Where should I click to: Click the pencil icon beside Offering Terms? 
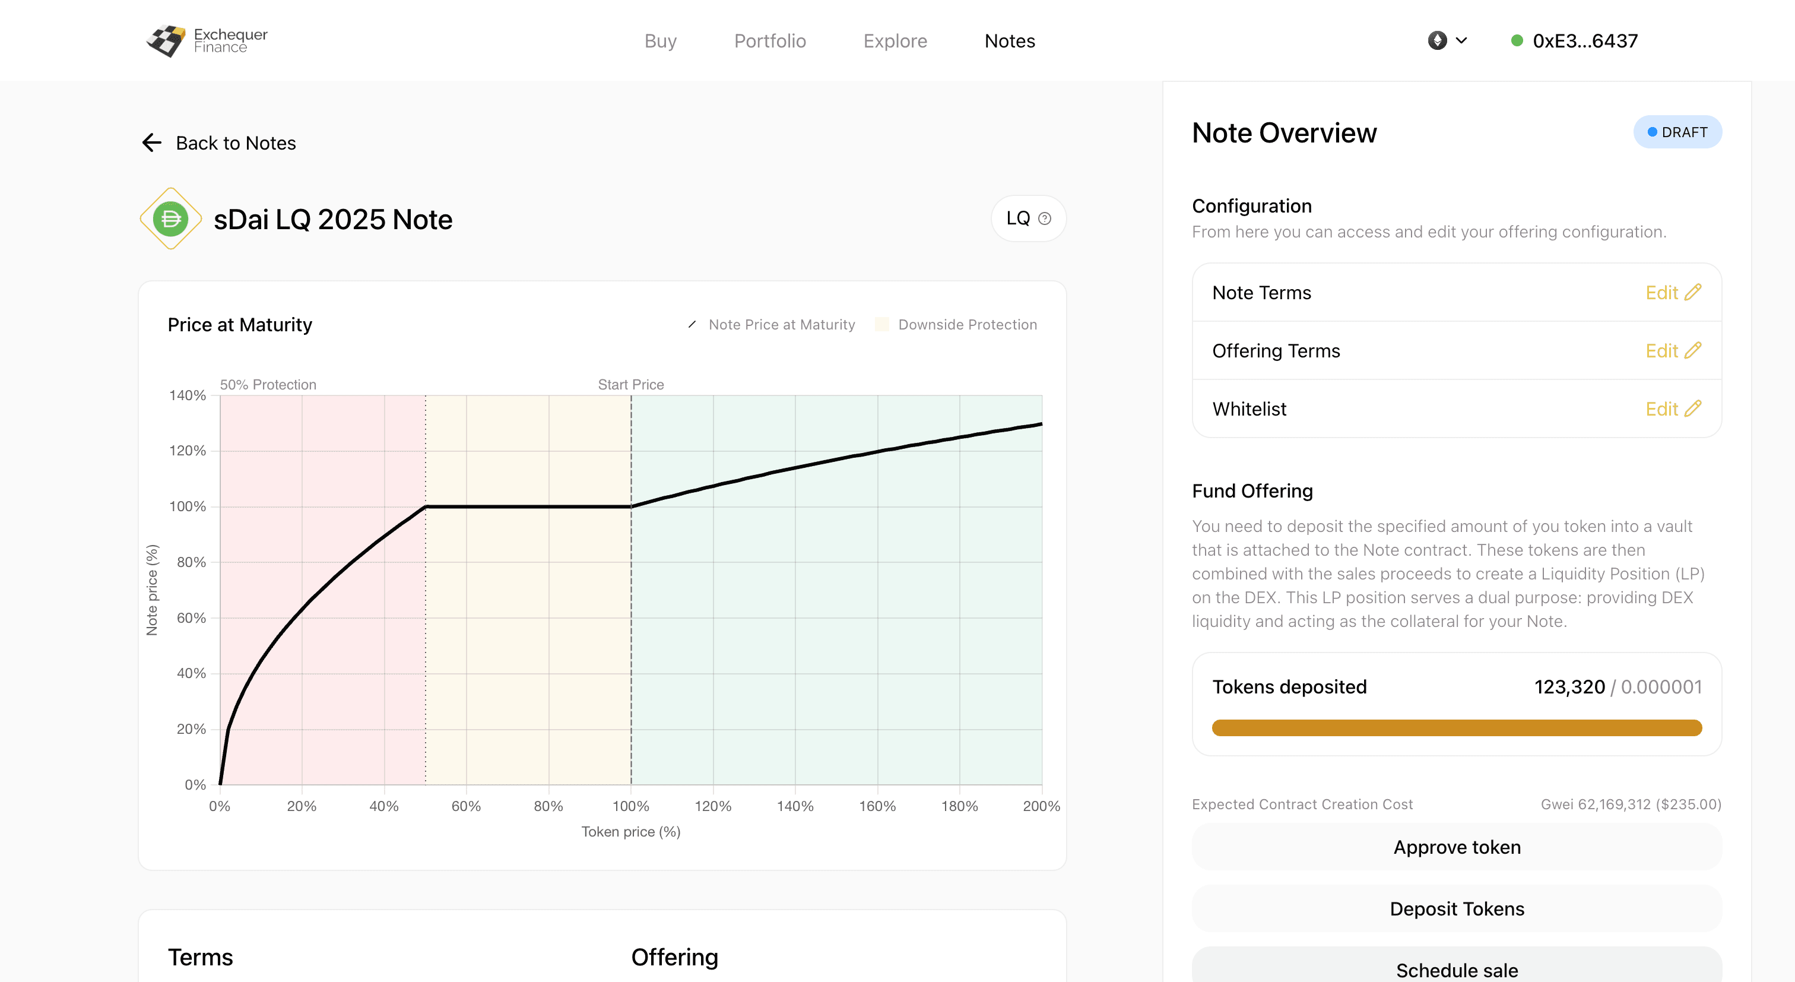point(1692,350)
